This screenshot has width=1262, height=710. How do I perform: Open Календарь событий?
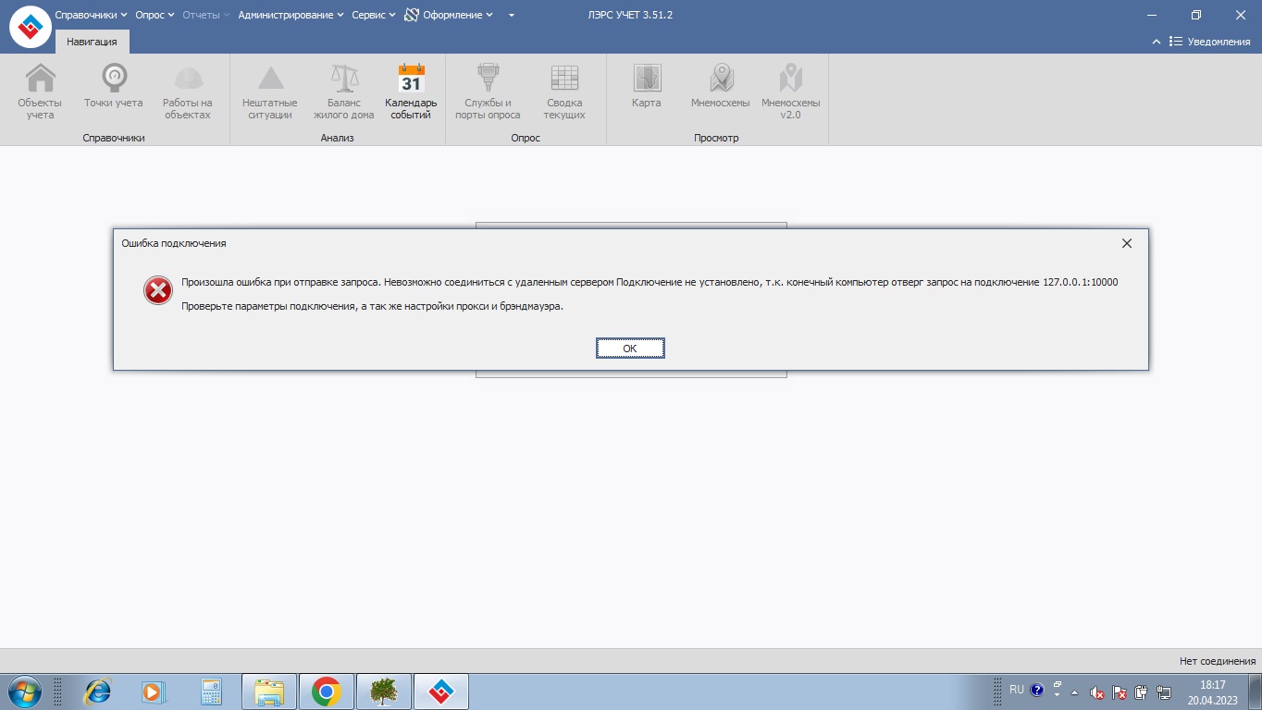[411, 92]
